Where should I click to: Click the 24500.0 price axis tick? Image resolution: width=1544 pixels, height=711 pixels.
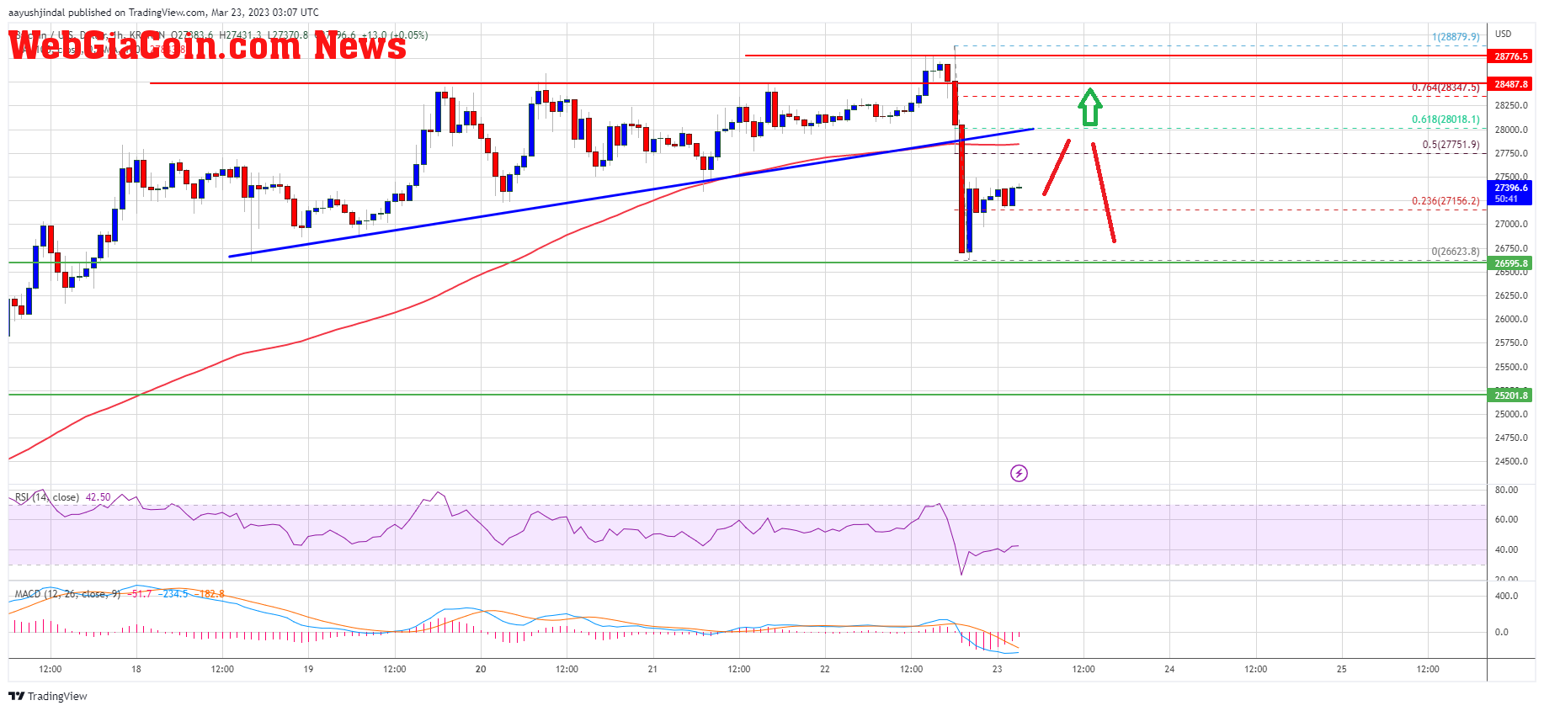pyautogui.click(x=1511, y=461)
